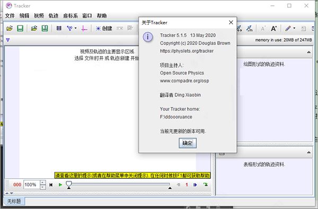
Task: Open the pencil drawing dropdown arrow
Action: 294,28
